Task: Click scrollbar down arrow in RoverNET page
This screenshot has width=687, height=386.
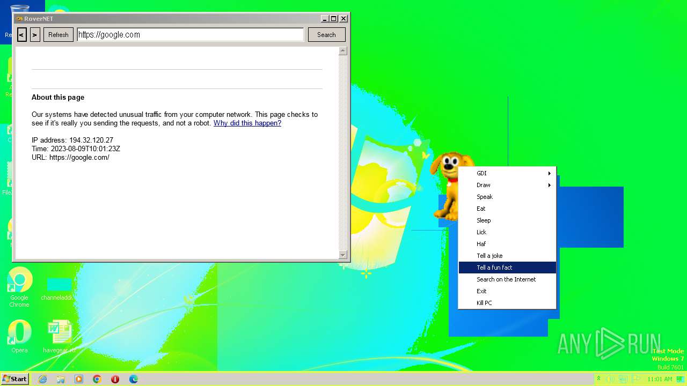Action: 343,255
